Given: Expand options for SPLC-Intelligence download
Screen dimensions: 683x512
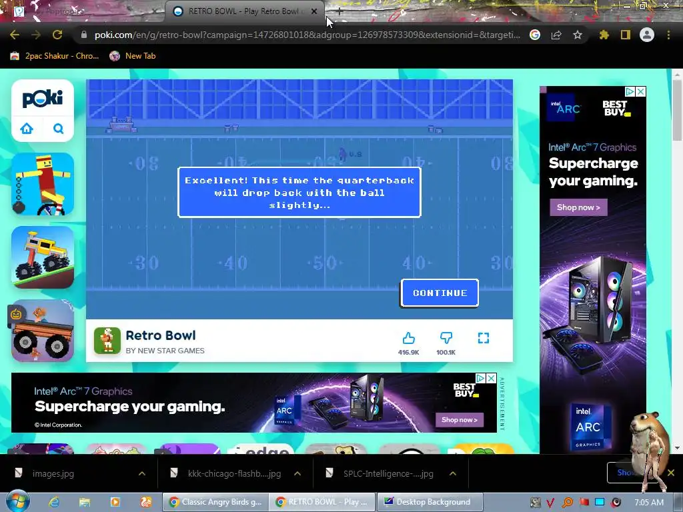Looking at the screenshot, I should [x=453, y=473].
